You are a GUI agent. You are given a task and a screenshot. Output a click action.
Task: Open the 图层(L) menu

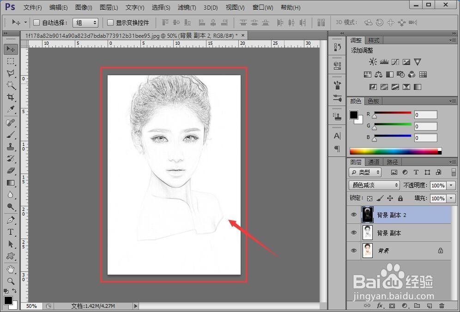(x=109, y=7)
